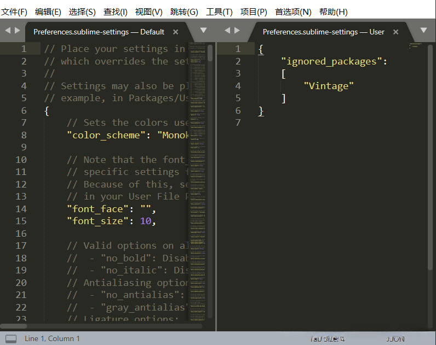The image size is (436, 345).
Task: Open the 编辑(E) menu
Action: [x=48, y=12]
